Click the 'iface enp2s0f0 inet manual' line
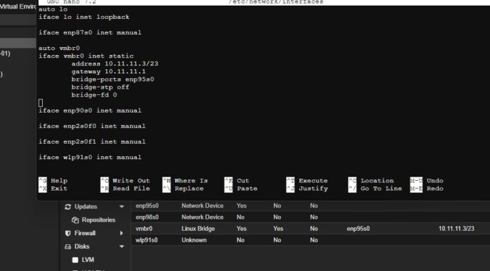490x271 pixels. (92, 126)
